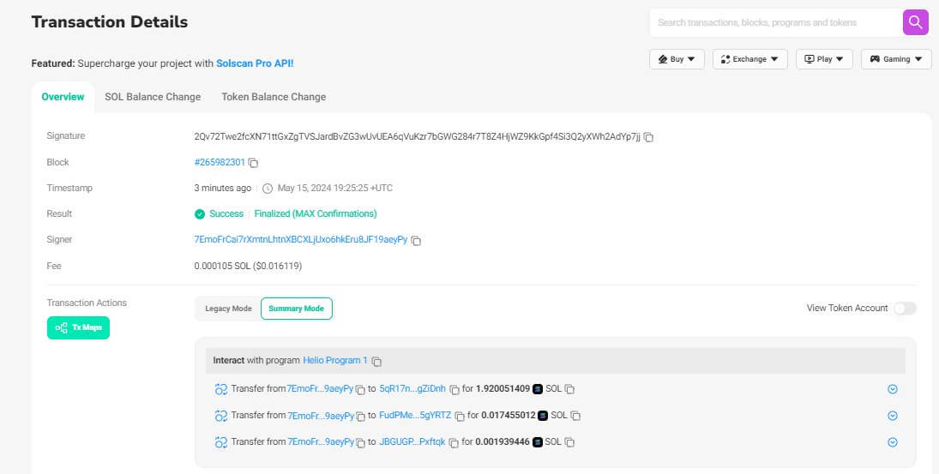
Task: Open the Buy dropdown
Action: coord(677,59)
